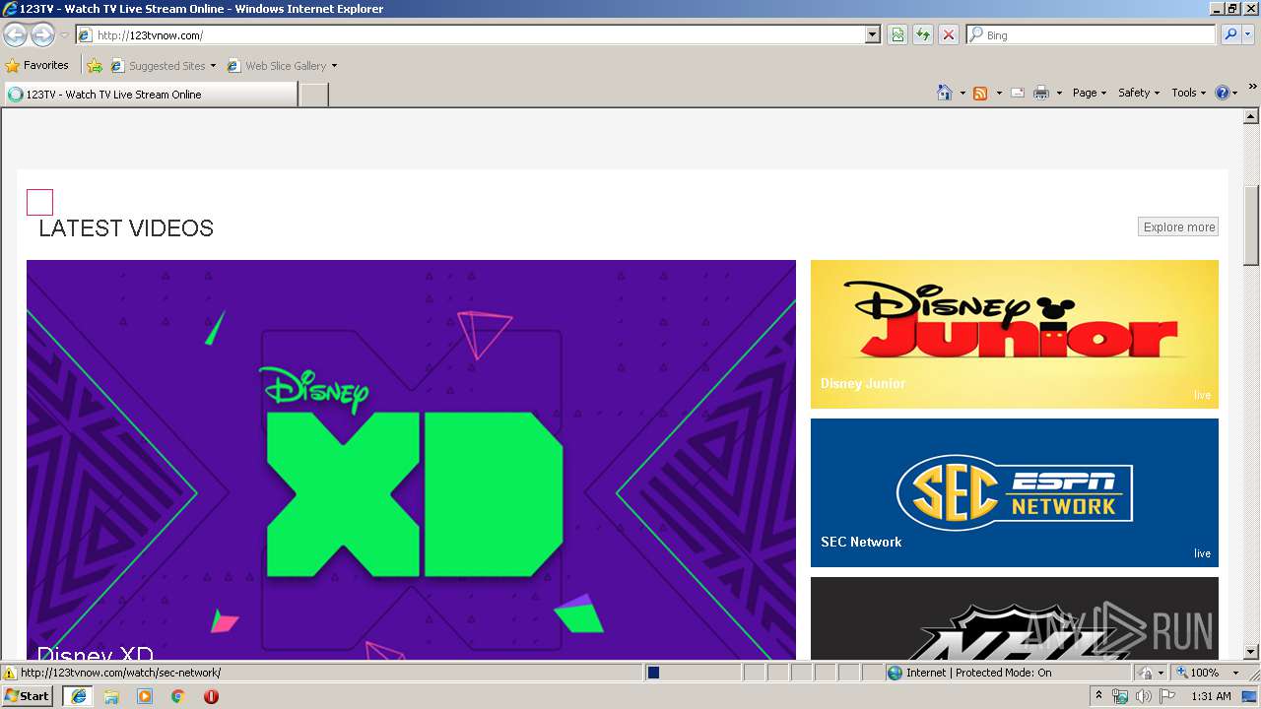Expand the Feeds dropdown arrow
This screenshot has width=1261, height=709.
coord(999,93)
